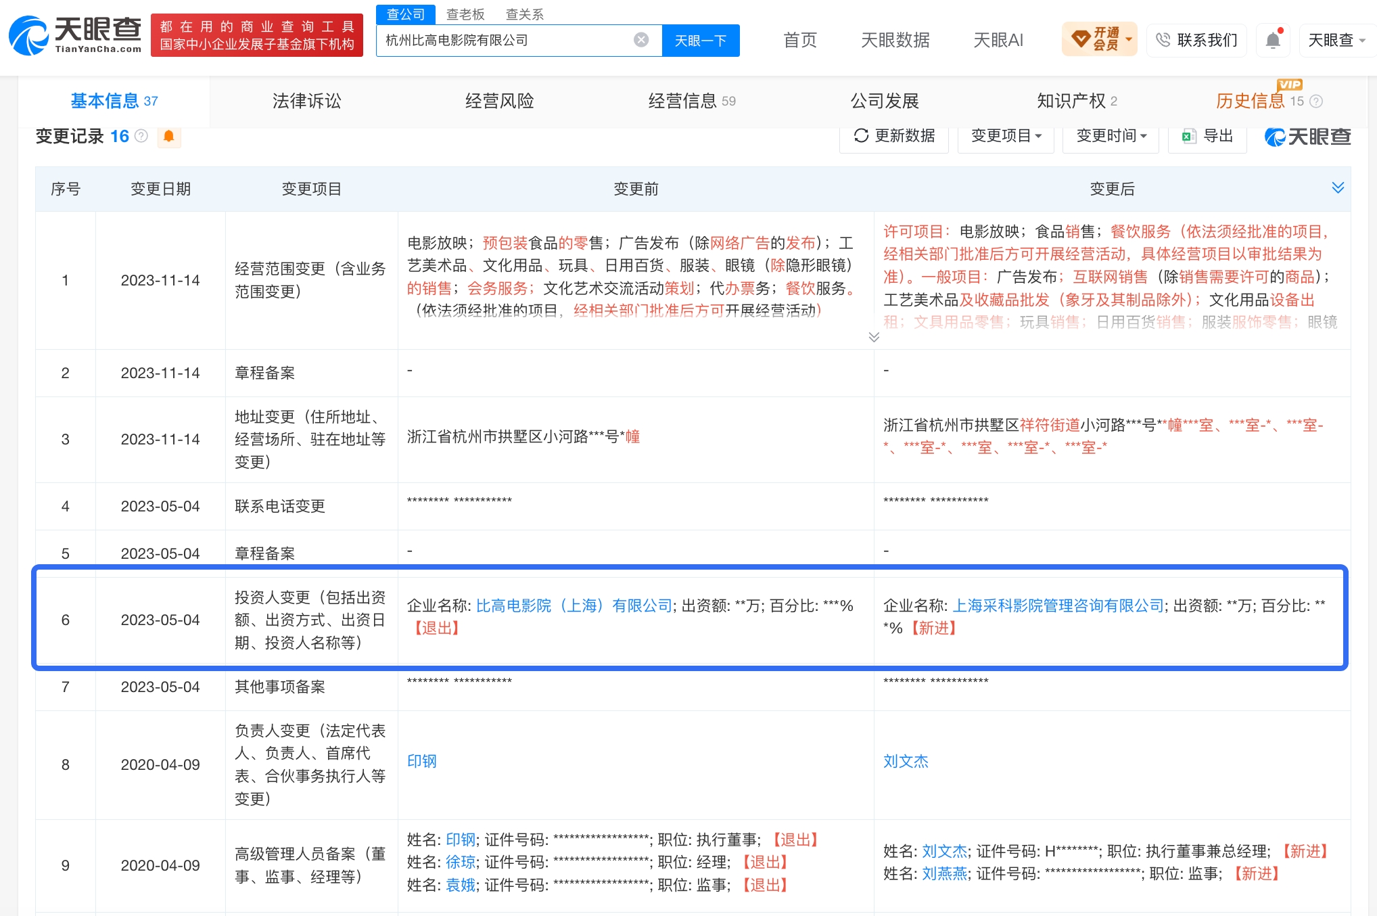Expand table columns with double chevron
Image resolution: width=1377 pixels, height=916 pixels.
[x=1338, y=187]
